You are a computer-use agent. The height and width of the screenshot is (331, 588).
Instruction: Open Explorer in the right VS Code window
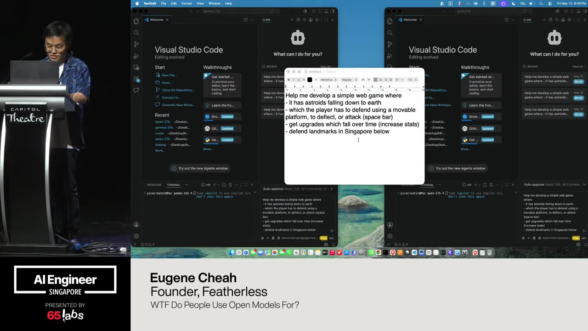[390, 21]
